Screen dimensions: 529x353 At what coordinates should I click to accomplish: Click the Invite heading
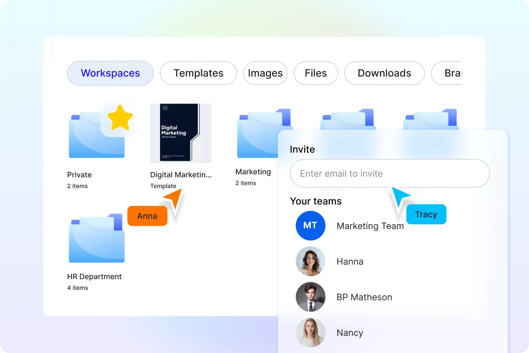302,149
